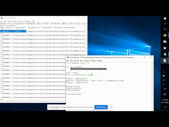
Task: Open the notepad-style app above the Python taskbar icon
Action: tap(165, 54)
